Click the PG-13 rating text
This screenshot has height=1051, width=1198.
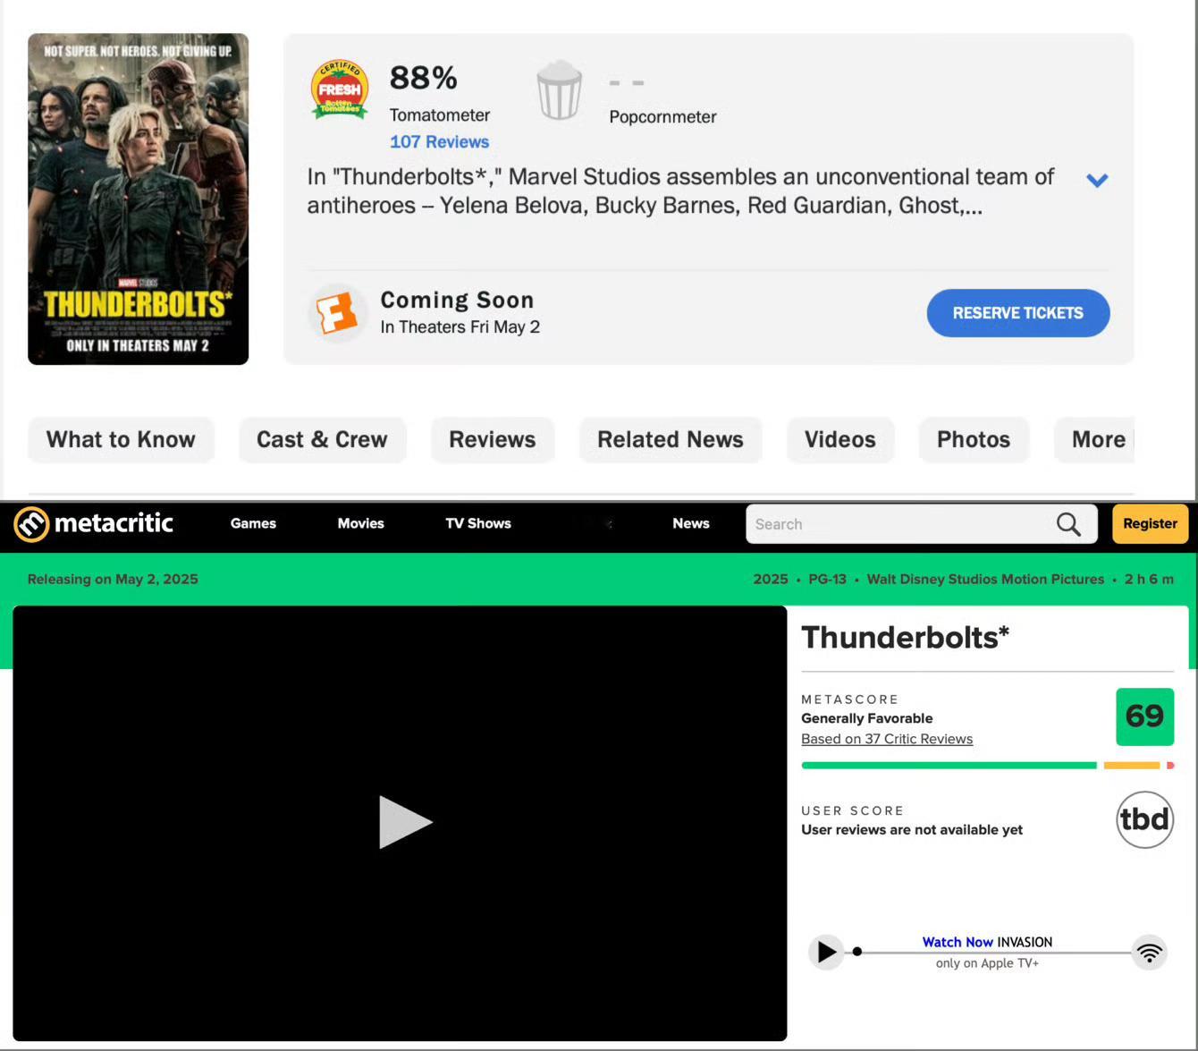827,579
